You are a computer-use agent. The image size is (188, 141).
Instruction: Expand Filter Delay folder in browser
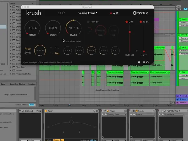click(11, 67)
